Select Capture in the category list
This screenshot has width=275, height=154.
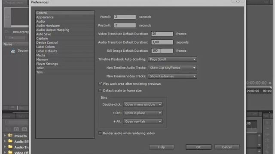click(x=65, y=38)
